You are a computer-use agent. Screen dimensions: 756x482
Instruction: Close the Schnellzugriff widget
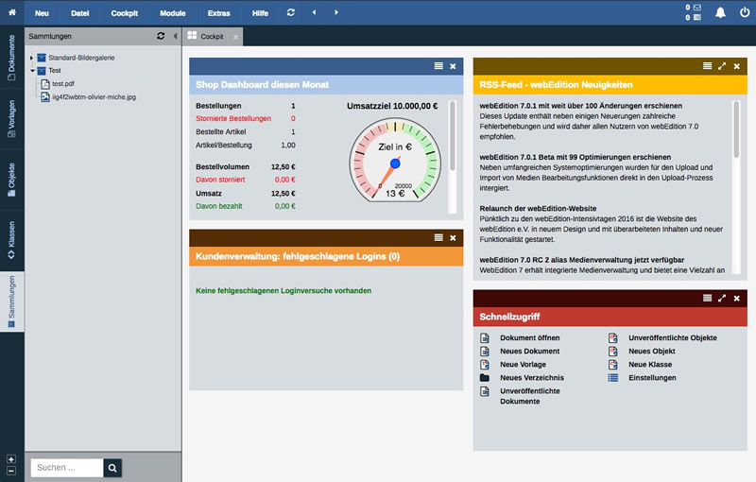click(737, 299)
